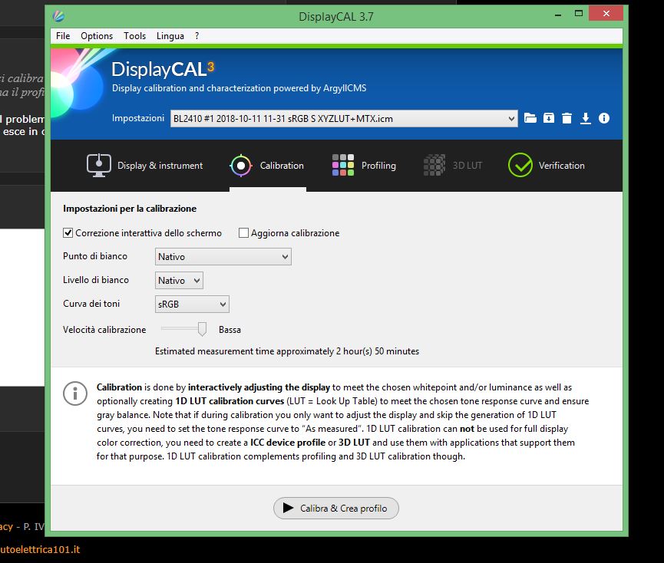664x563 pixels.
Task: Select the Profiling tab label
Action: click(378, 166)
